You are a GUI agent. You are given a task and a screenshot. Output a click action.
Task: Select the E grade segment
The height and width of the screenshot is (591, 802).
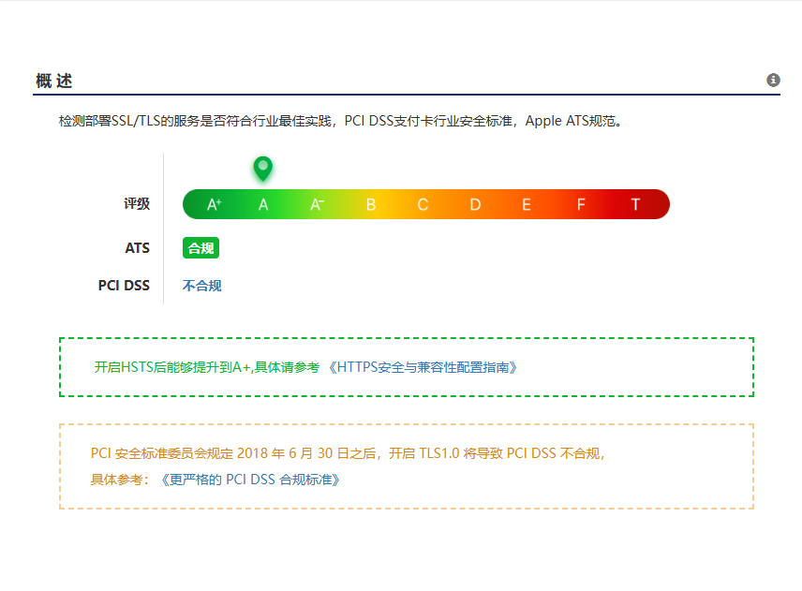click(527, 204)
